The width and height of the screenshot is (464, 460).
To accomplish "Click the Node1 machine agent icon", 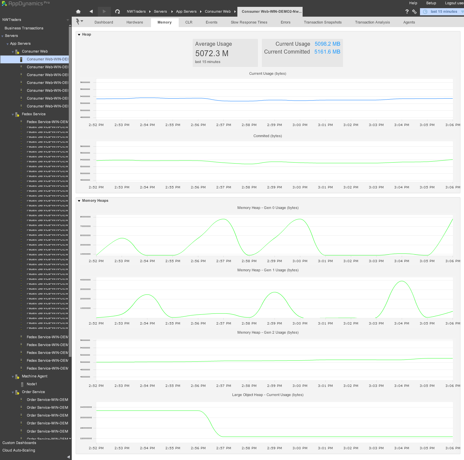I will click(22, 384).
